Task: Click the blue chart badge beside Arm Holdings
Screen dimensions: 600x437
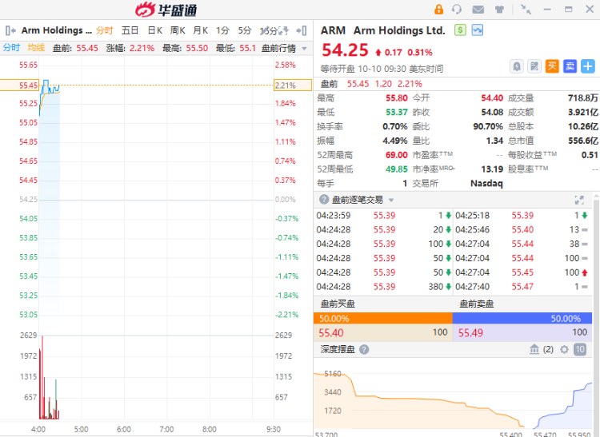Action: click(x=478, y=30)
